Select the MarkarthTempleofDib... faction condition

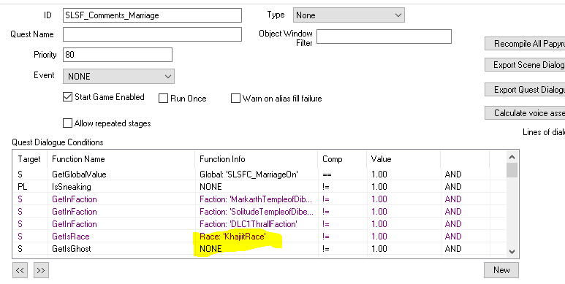point(259,199)
